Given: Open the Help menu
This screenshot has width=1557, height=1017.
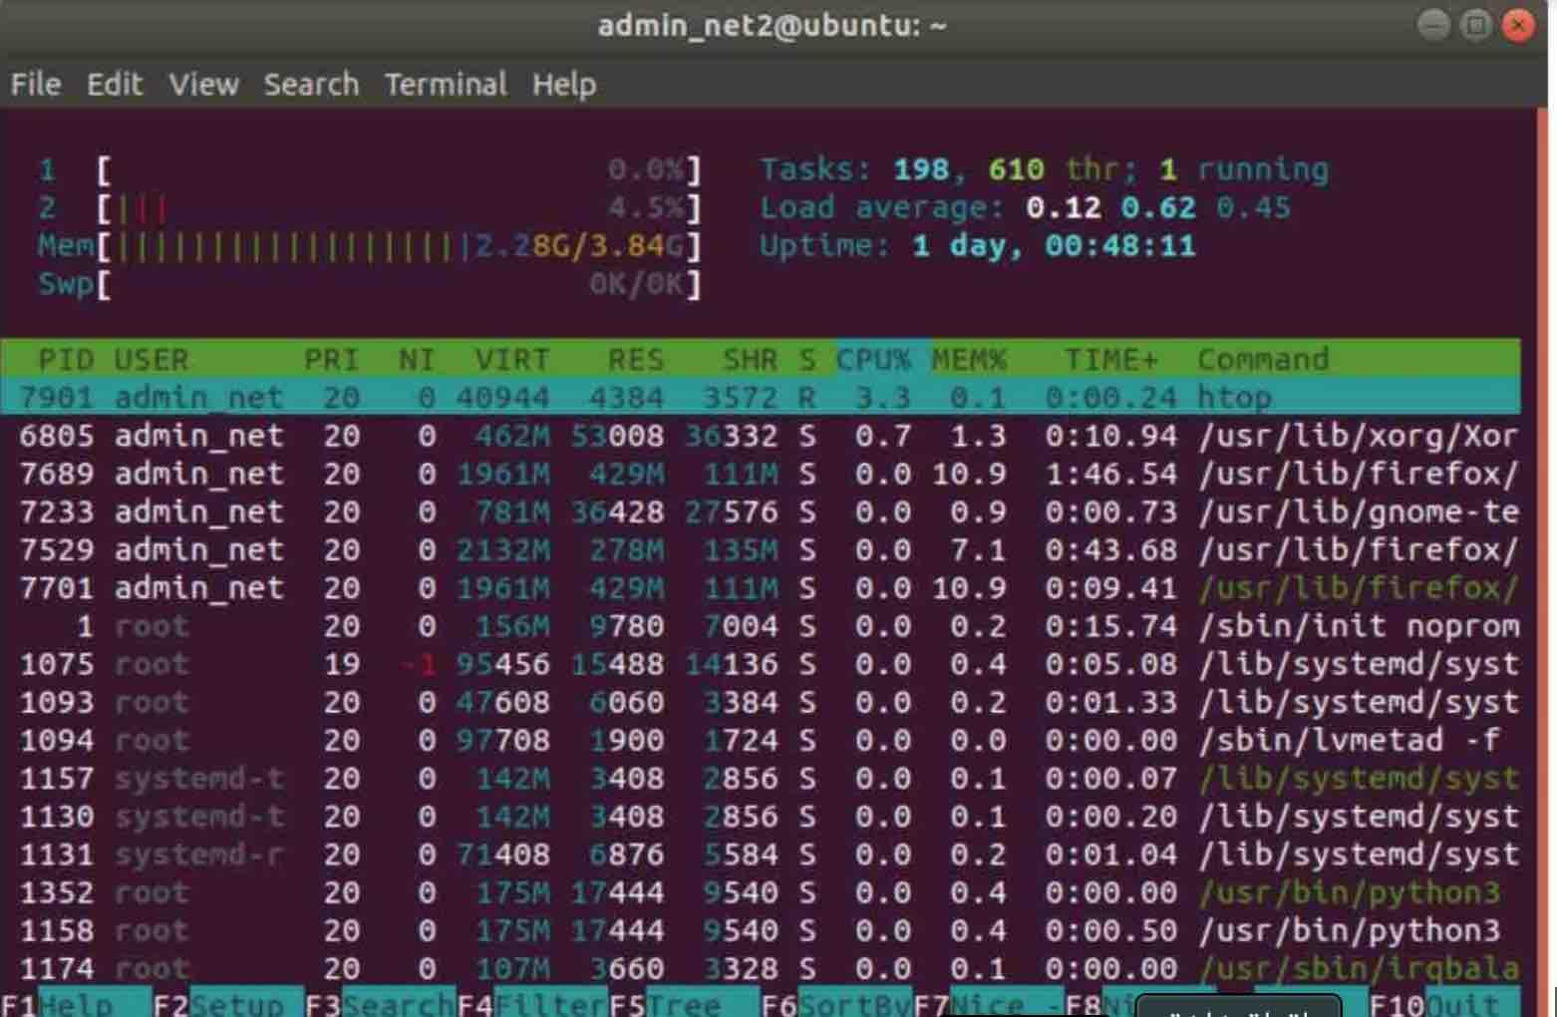Looking at the screenshot, I should [x=564, y=85].
